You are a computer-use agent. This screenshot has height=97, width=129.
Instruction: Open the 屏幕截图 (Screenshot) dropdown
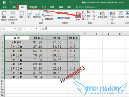pos(48,19)
